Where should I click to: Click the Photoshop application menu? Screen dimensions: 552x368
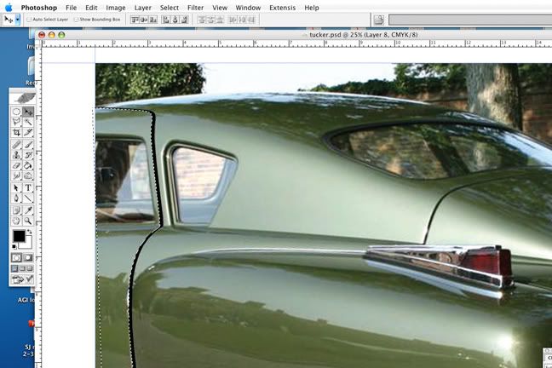[41, 7]
